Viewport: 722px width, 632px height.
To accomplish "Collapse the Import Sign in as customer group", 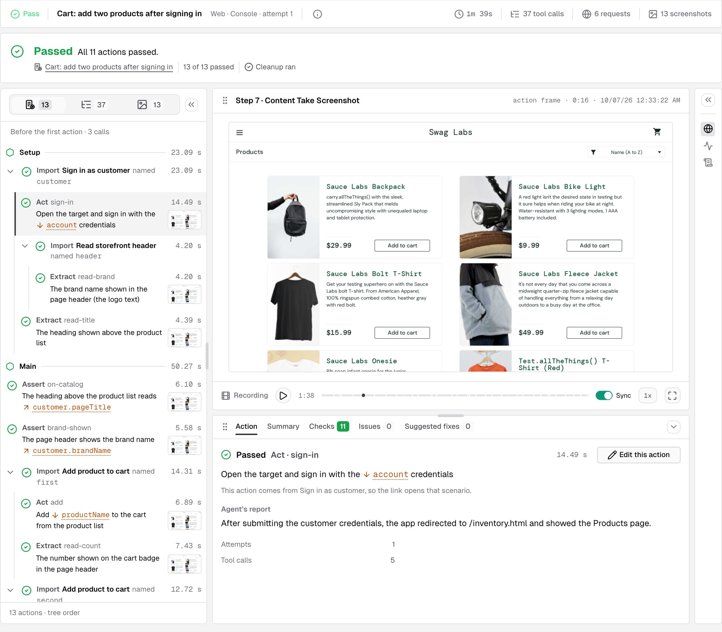I will (11, 171).
